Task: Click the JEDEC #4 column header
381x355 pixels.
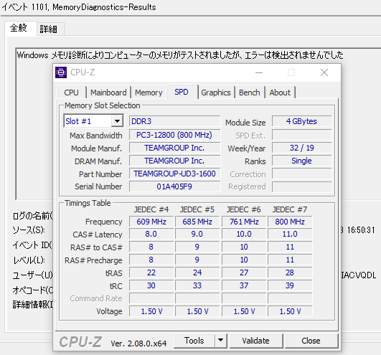Action: point(151,209)
